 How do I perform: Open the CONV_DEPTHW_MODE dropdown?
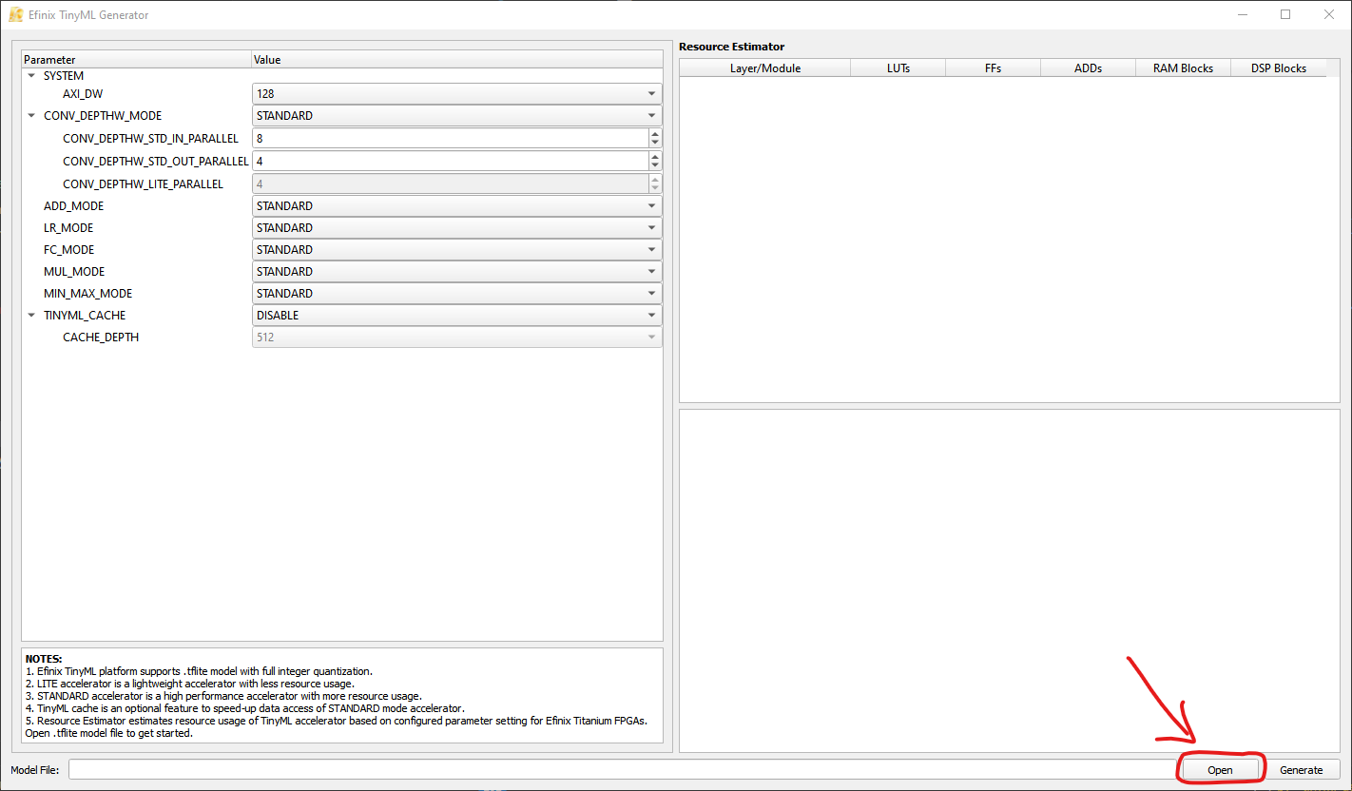(457, 116)
